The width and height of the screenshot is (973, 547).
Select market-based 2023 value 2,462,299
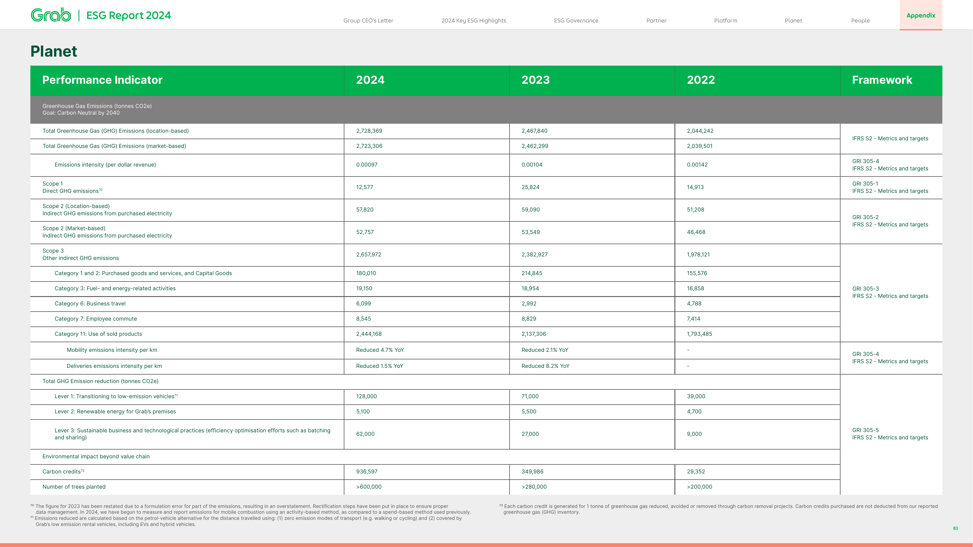tap(535, 146)
